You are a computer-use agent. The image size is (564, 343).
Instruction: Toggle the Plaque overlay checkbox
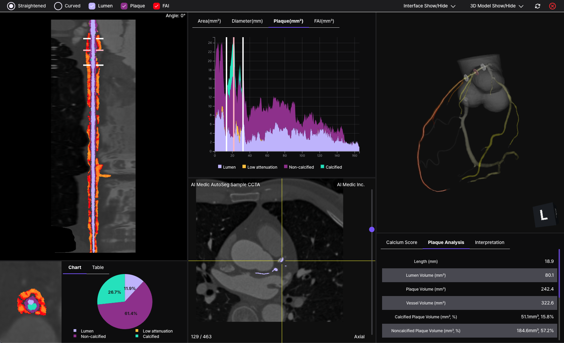[124, 6]
